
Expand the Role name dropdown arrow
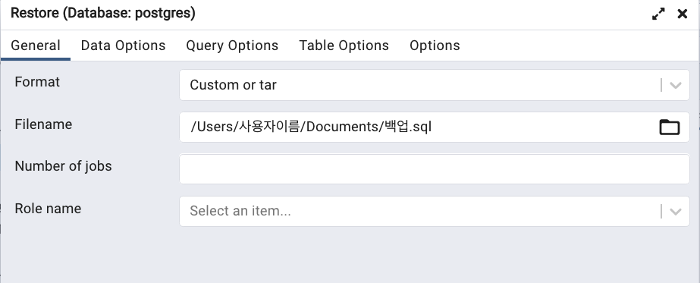(676, 211)
